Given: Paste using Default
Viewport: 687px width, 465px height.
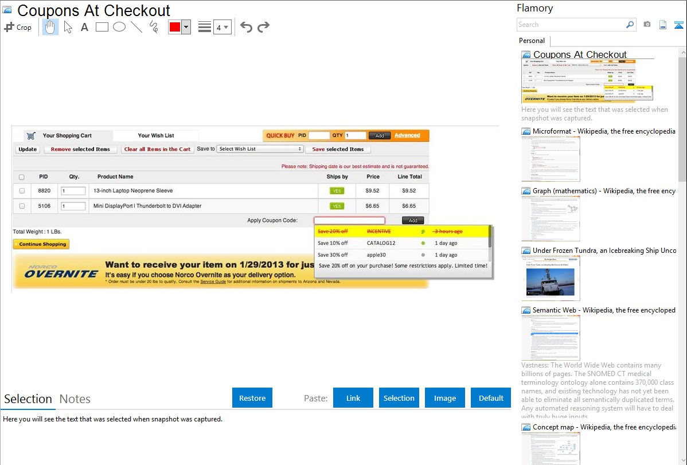Looking at the screenshot, I should 491,398.
